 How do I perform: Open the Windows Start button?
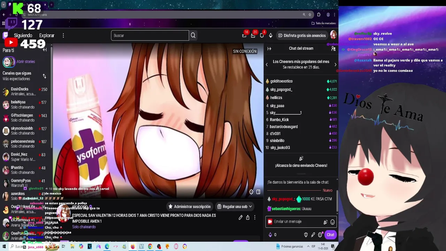point(4,246)
